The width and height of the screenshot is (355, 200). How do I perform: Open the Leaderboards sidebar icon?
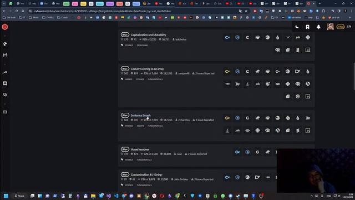click(x=5, y=72)
